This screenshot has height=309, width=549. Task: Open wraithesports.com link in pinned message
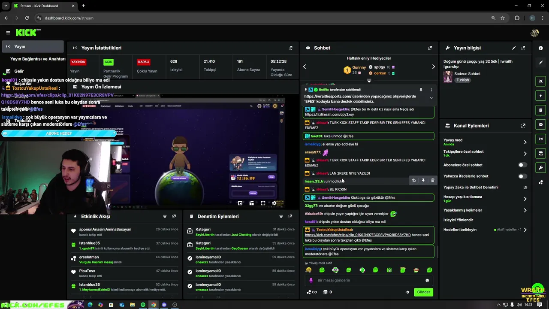[328, 97]
